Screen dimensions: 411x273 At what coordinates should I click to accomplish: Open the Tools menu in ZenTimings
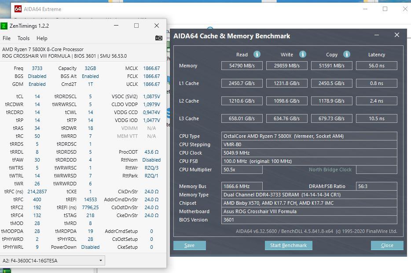[x=24, y=38]
